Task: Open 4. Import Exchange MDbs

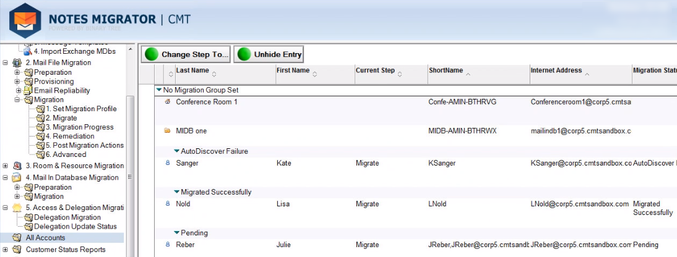Action: click(75, 51)
